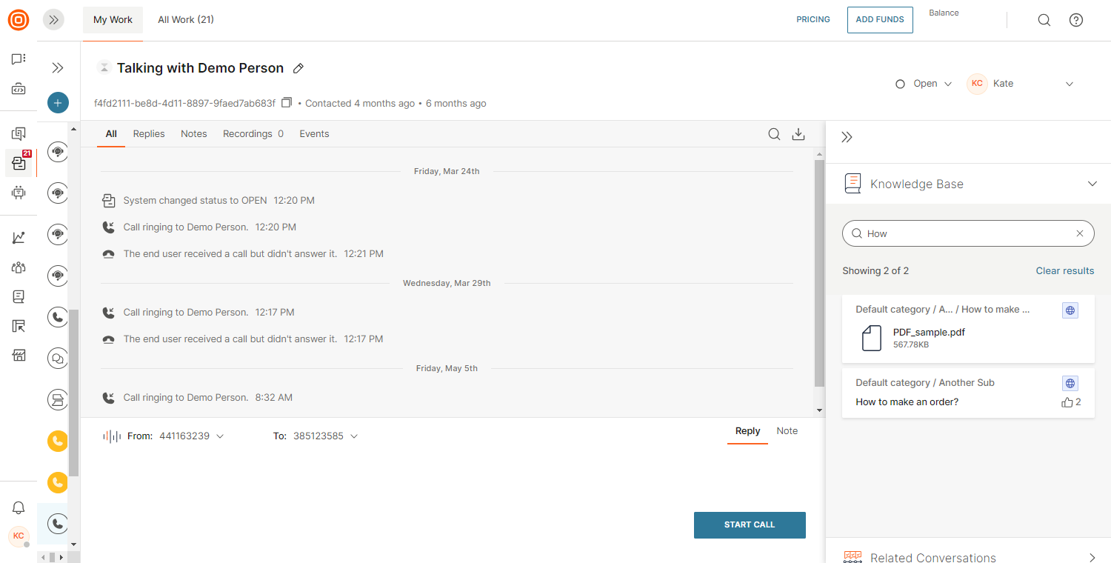1111x563 pixels.
Task: Collapse the Knowledge Base section
Action: coord(1092,184)
